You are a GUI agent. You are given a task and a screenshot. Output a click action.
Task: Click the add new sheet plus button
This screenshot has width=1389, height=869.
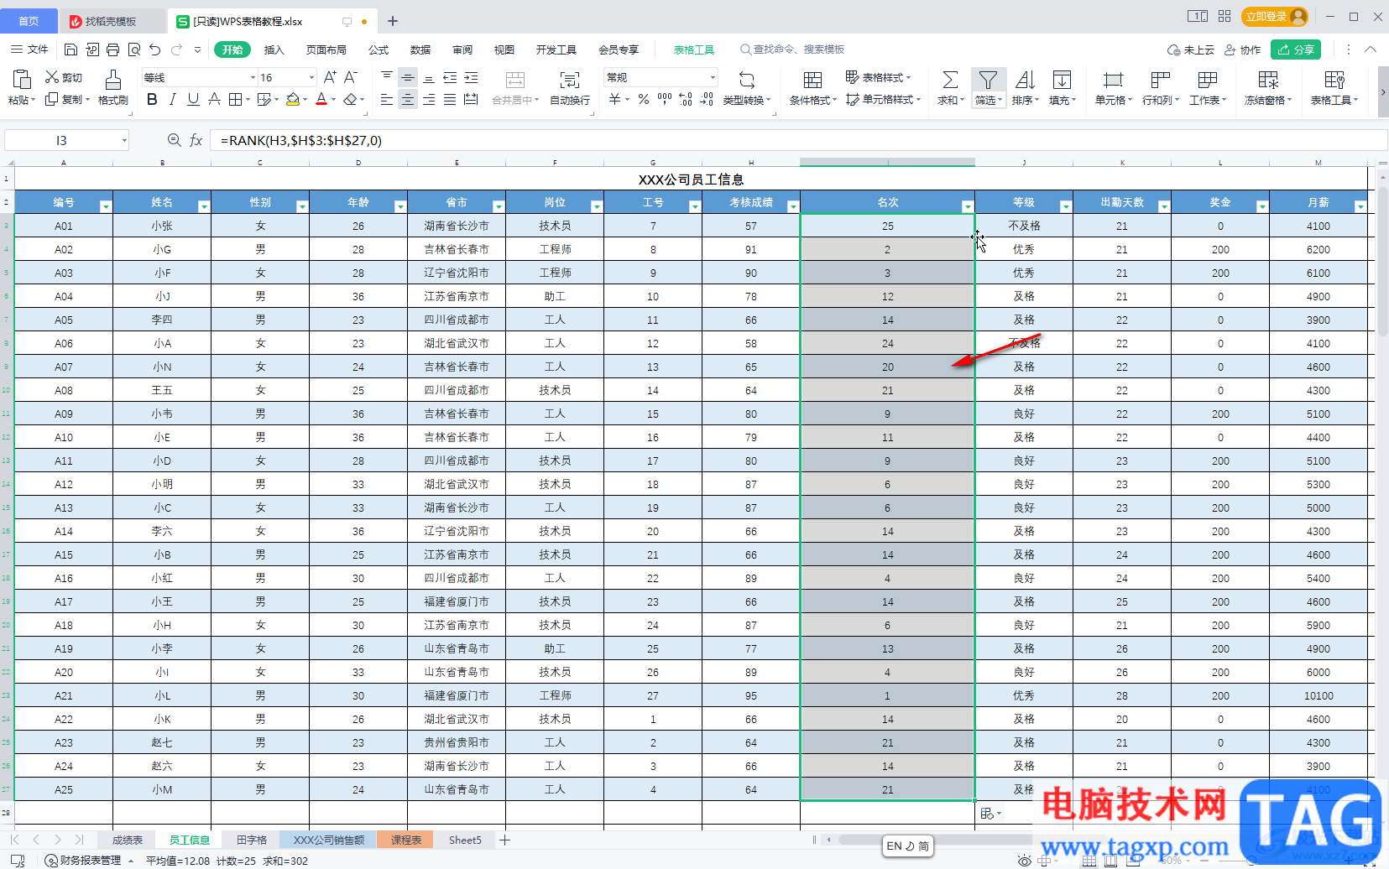(x=504, y=840)
